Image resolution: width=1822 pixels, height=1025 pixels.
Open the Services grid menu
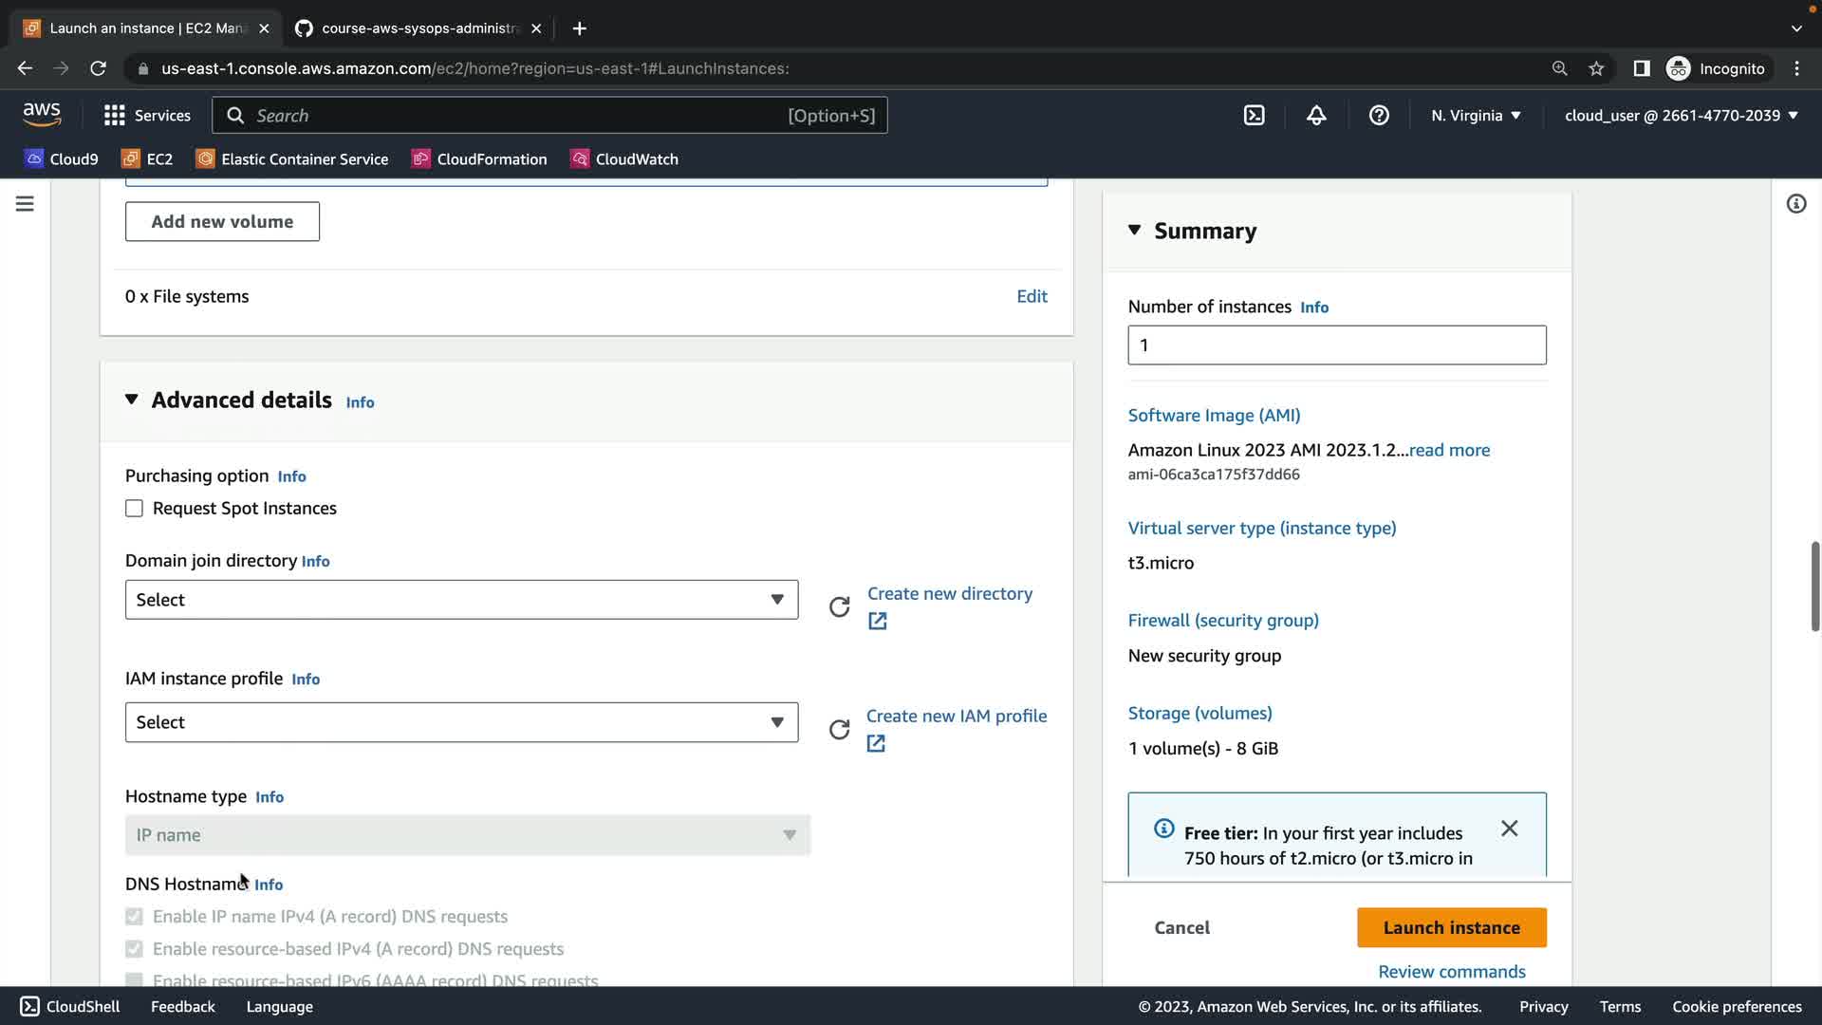point(147,116)
